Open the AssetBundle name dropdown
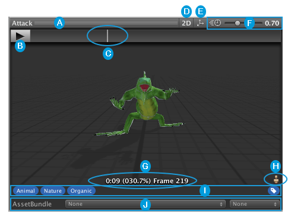Image resolution: width=291 pixels, height=220 pixels. (145, 204)
